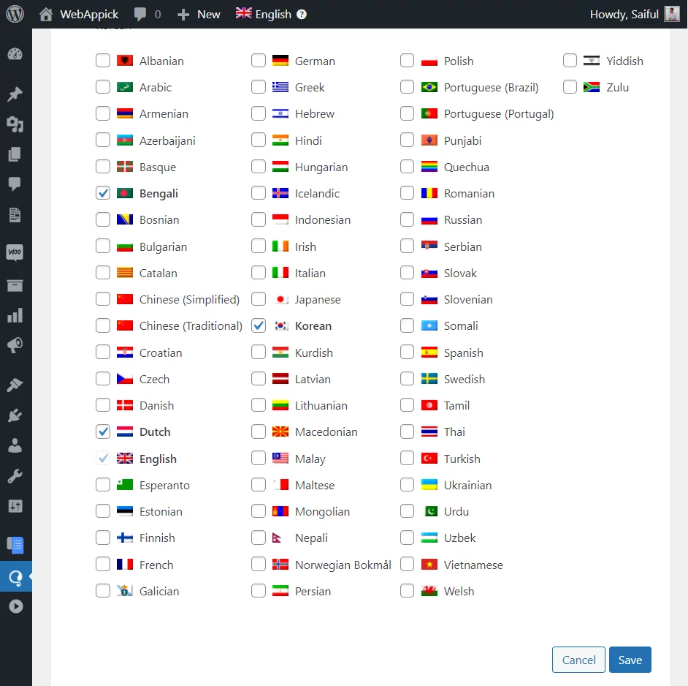This screenshot has width=688, height=686.
Task: Enable the German language checkbox
Action: coord(259,61)
